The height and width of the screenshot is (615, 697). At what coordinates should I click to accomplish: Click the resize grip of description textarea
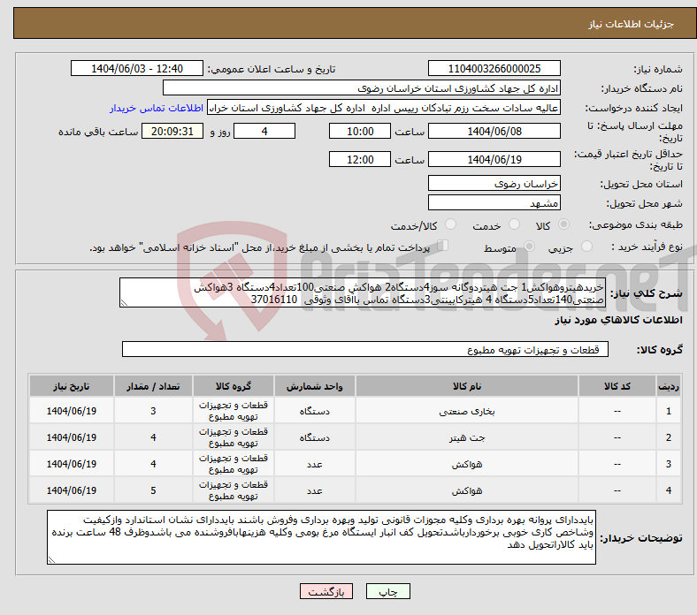[x=124, y=303]
